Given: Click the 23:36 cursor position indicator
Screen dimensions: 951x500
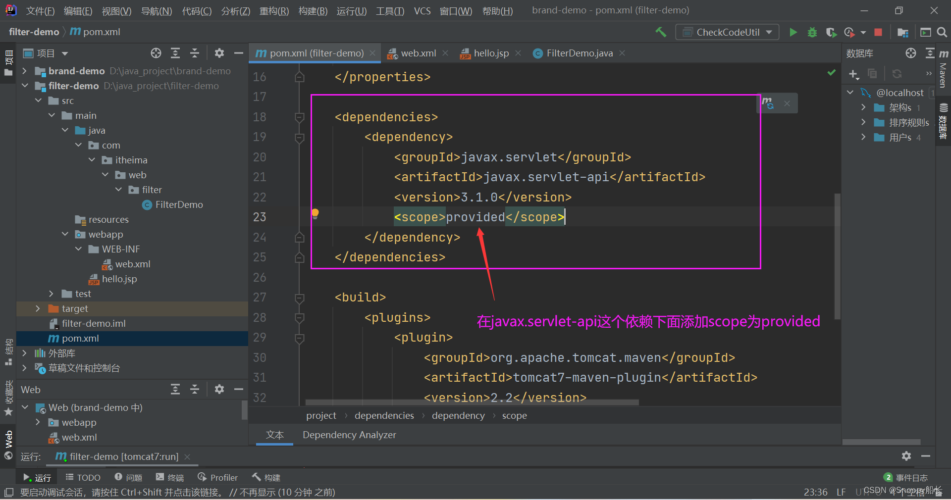Looking at the screenshot, I should tap(815, 492).
